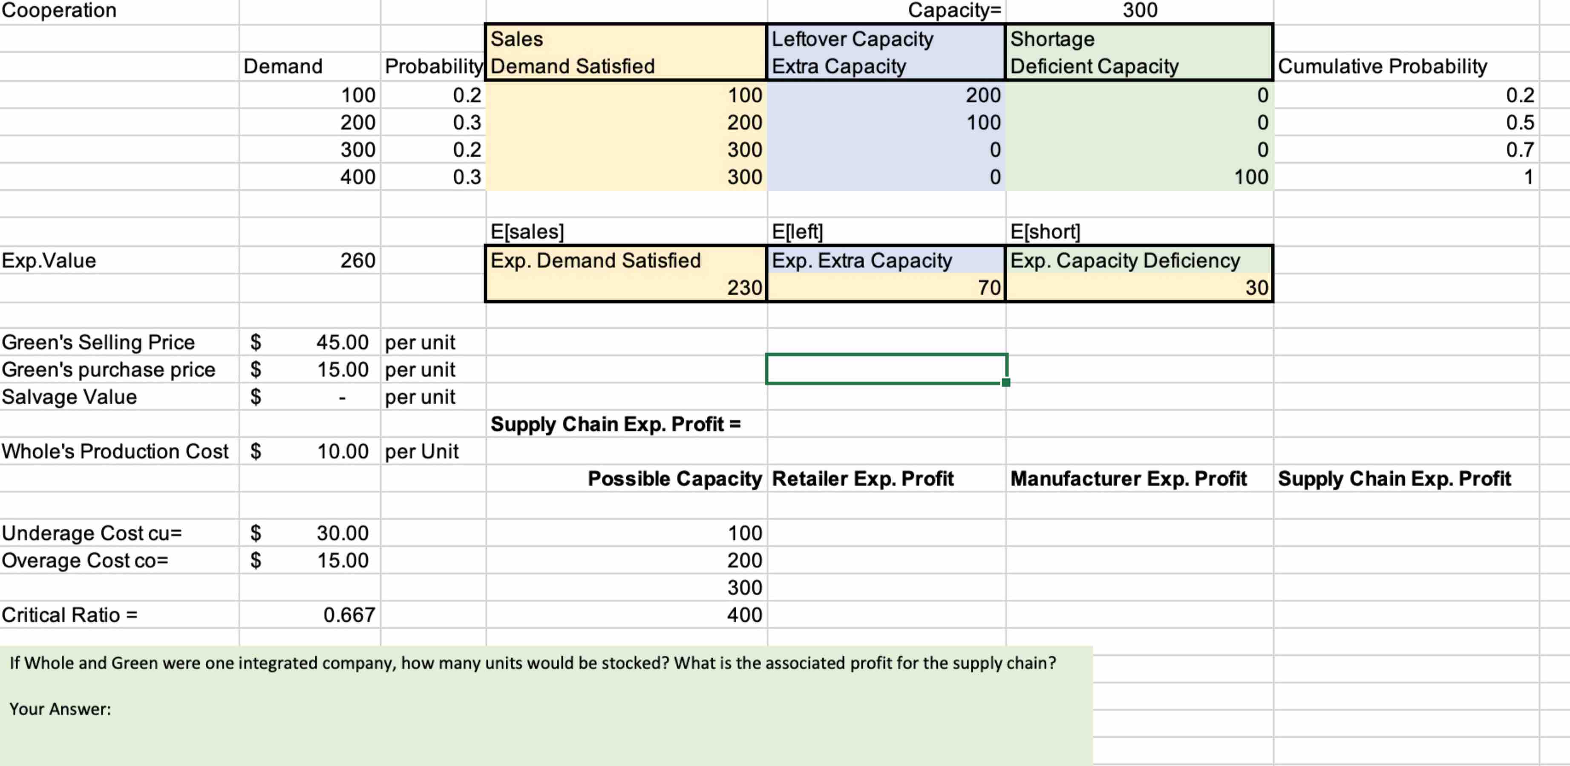Click the 'Sales' yellow header cell
Viewport: 1570px width, 766px height.
click(x=626, y=39)
